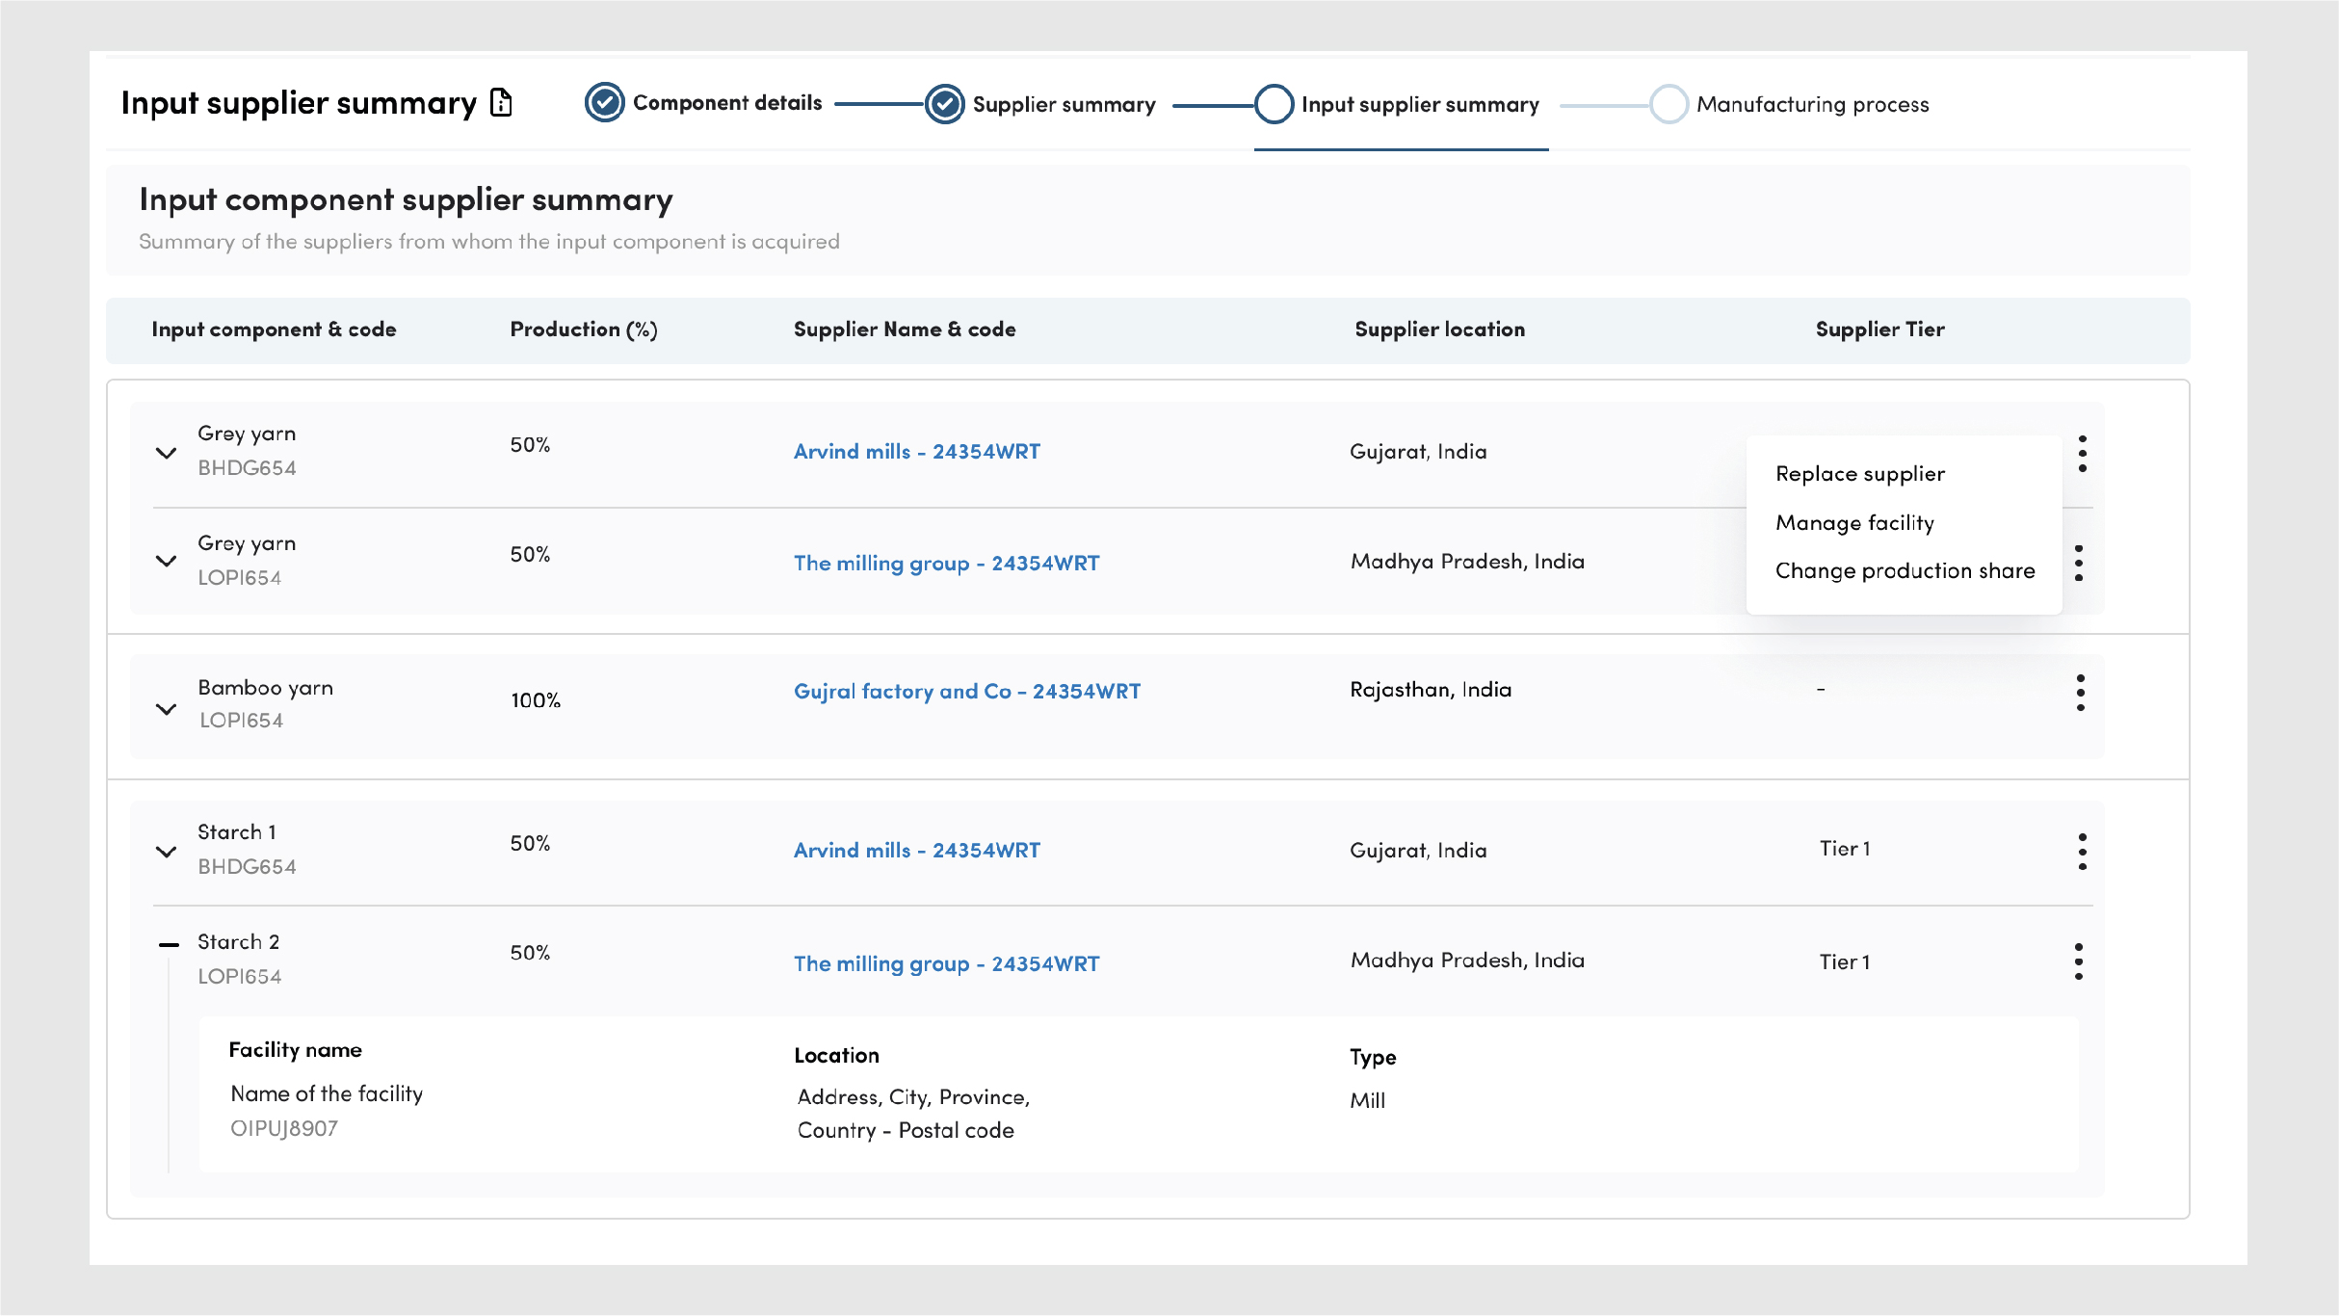The height and width of the screenshot is (1316, 2339).
Task: Open the kebab menu for the Arvind mills Grey yarn row
Action: (x=2082, y=453)
